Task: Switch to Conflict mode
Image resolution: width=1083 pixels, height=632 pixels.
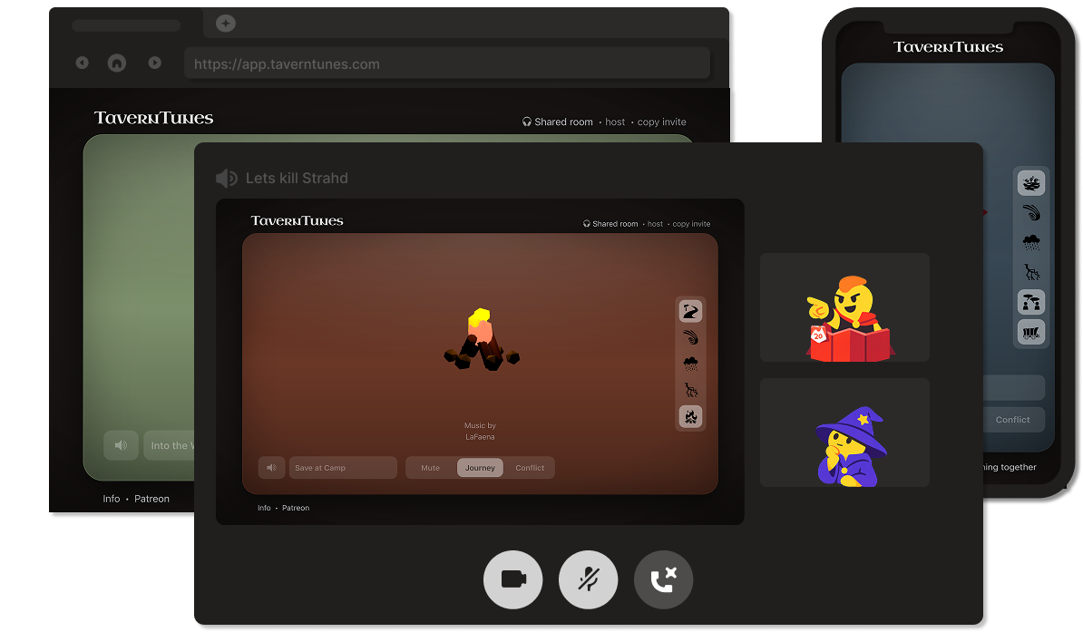Action: click(530, 467)
